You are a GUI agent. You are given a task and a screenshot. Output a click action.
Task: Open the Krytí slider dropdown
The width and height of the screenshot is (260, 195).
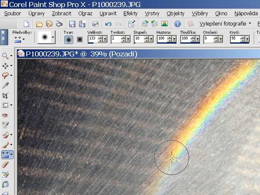247,39
